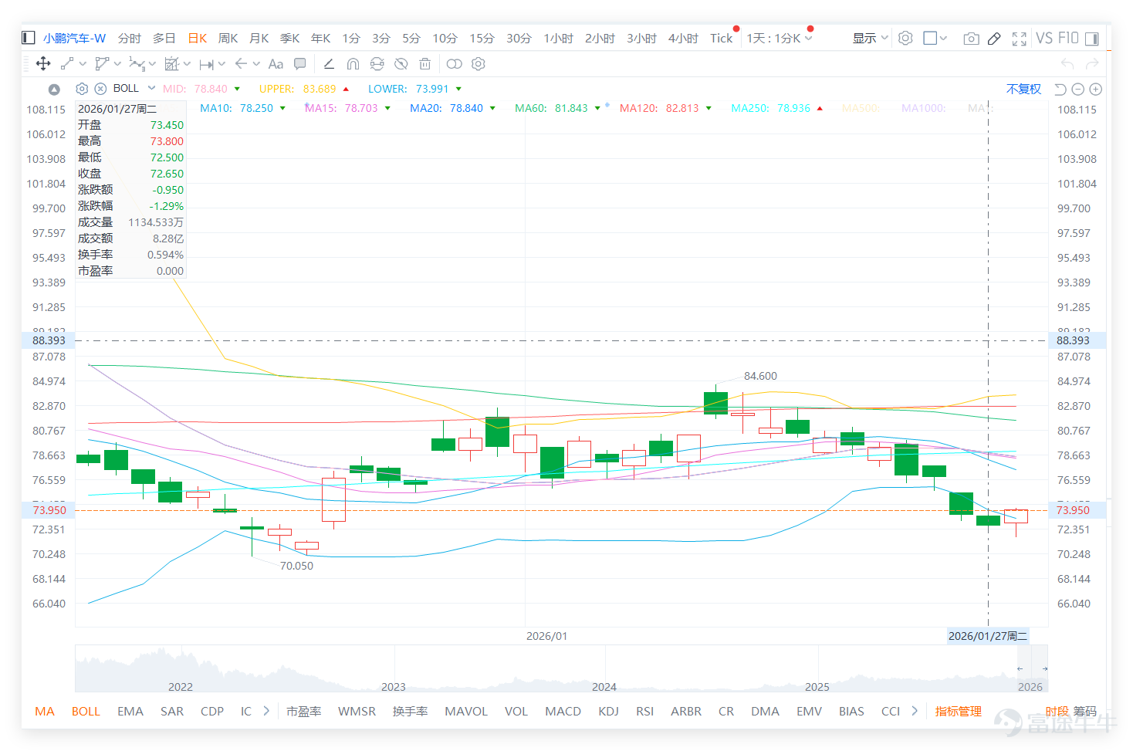The image size is (1133, 751).
Task: Remove the BOLL indicator
Action: (x=100, y=89)
